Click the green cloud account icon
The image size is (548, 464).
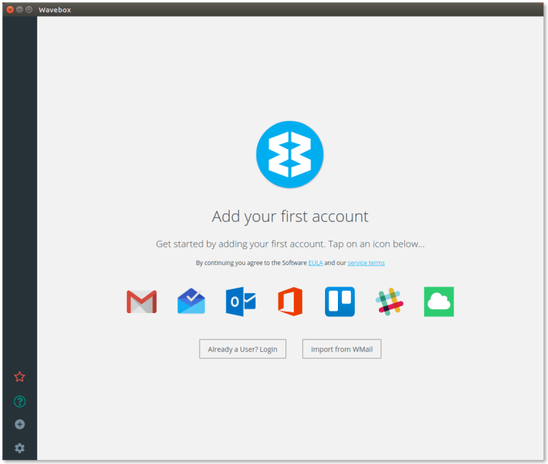[x=439, y=302]
